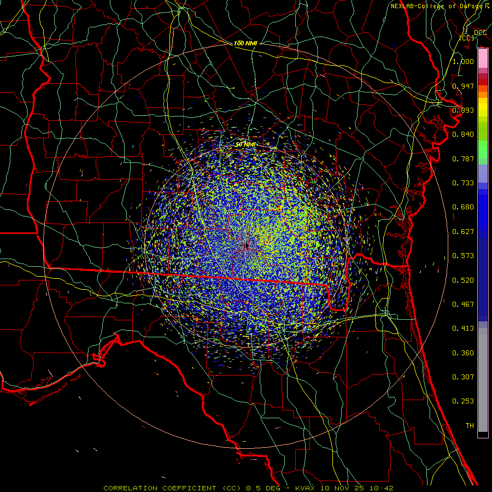
Task: Click the 50 NMI range ring label
Action: click(x=245, y=144)
